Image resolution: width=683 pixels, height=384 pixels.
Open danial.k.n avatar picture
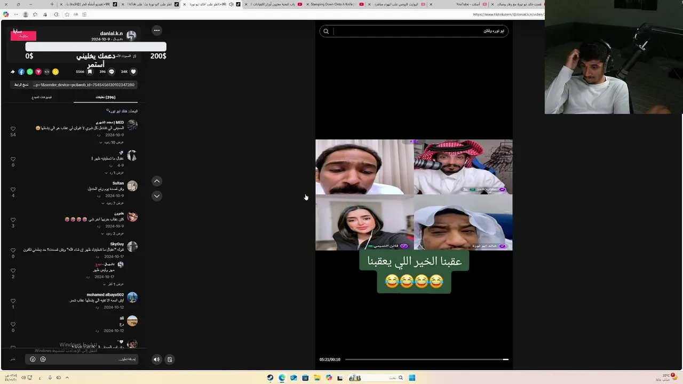pos(131,36)
